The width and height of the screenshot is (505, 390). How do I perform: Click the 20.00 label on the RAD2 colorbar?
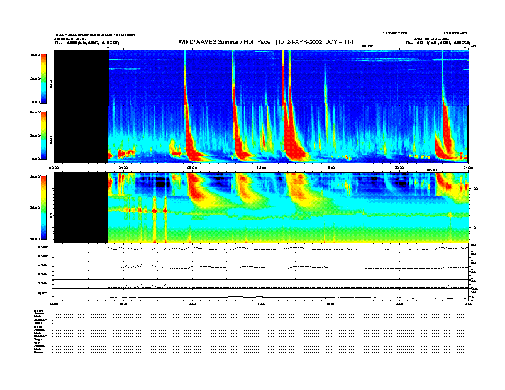pos(34,78)
